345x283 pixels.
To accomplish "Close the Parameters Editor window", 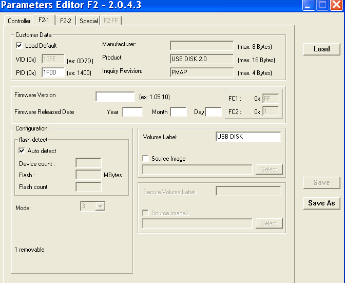I will [x=336, y=6].
